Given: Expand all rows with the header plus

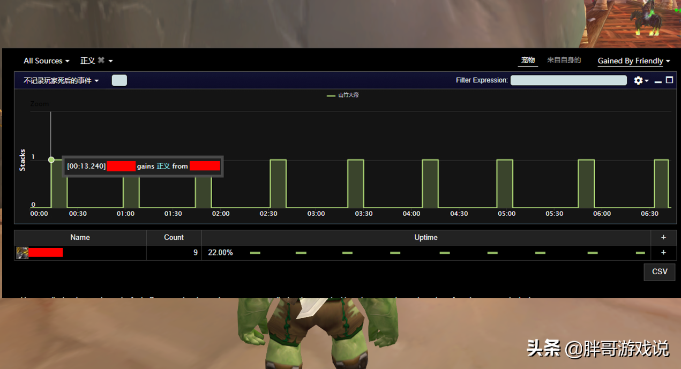Looking at the screenshot, I should [x=663, y=237].
